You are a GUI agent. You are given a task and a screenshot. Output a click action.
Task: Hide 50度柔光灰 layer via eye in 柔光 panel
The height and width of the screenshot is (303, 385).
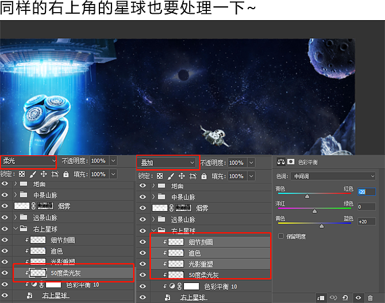[x=5, y=273]
